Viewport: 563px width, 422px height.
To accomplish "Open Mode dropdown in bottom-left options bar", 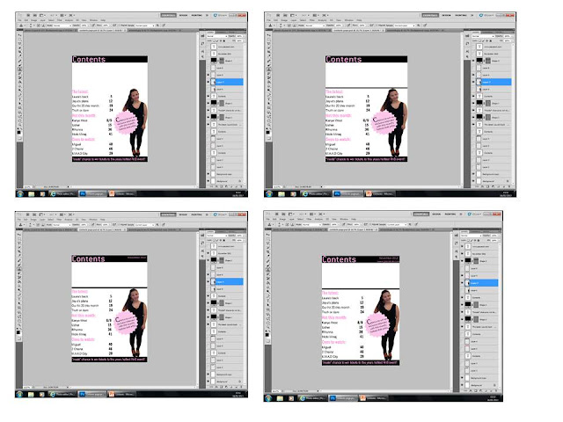I will pyautogui.click(x=62, y=225).
